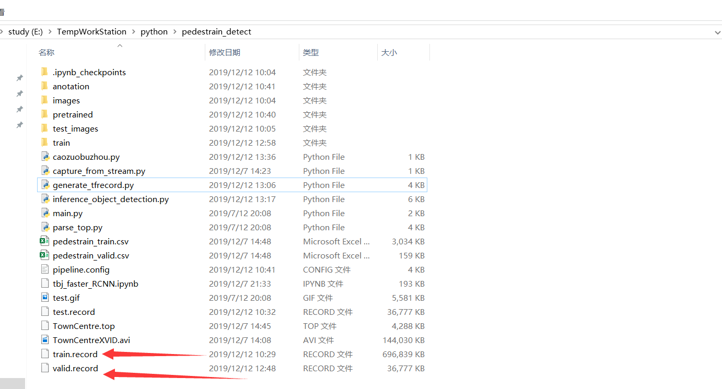Click the GIF 文件 type cell
722x389 pixels.
[x=318, y=298]
